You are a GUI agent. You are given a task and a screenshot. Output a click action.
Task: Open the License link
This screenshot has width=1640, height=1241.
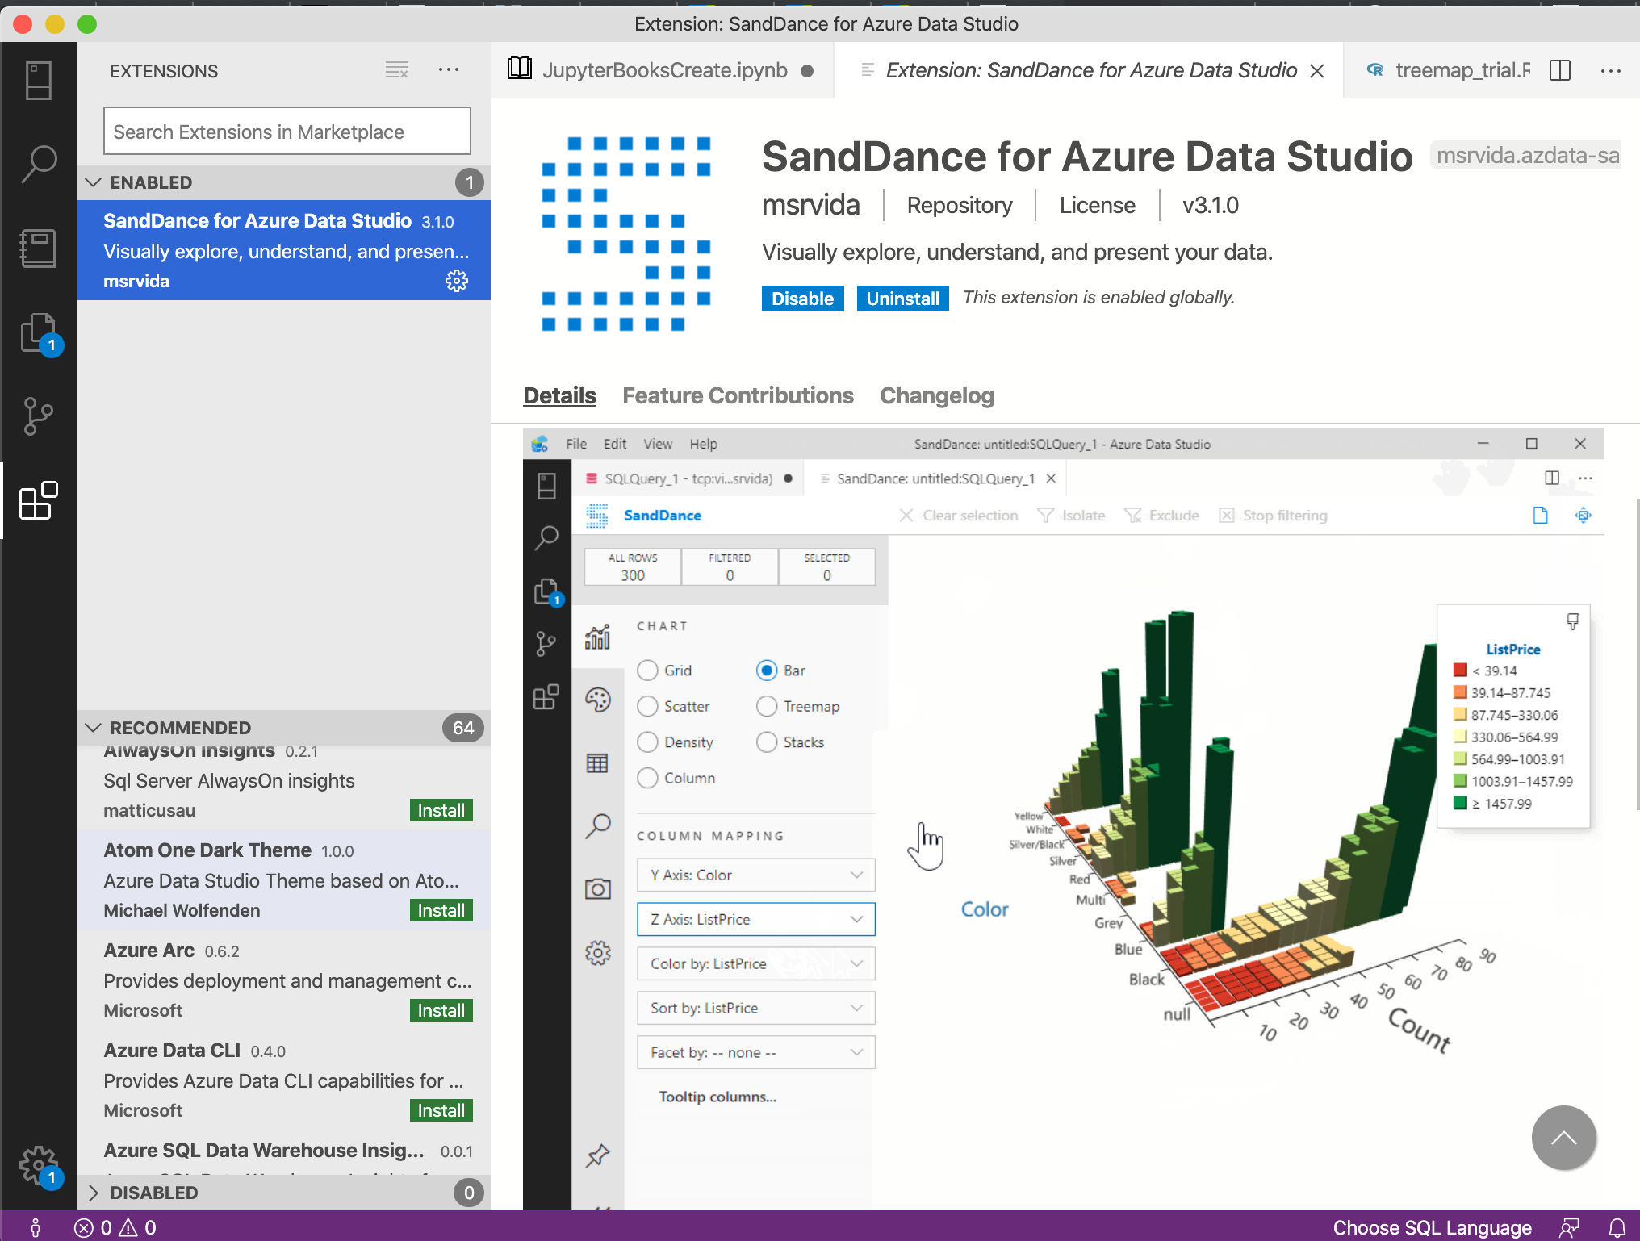(1097, 205)
